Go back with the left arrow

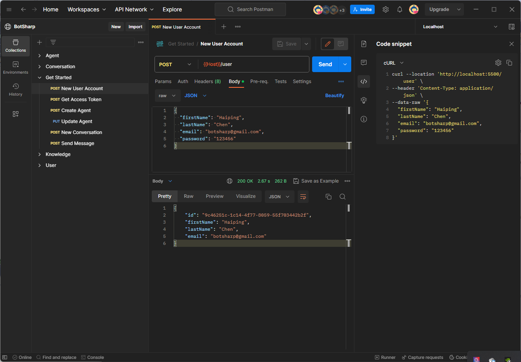tap(23, 9)
